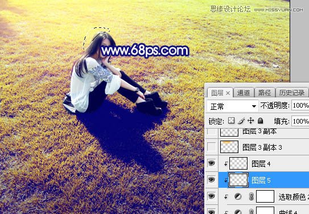This screenshot has width=309, height=214.
Task: Open the 正常 blend mode dropdown
Action: (x=233, y=106)
